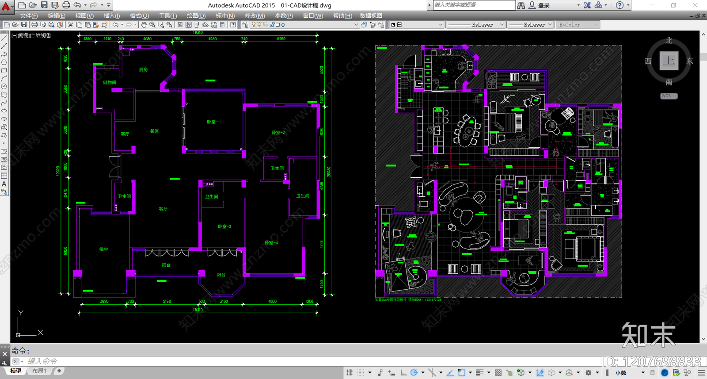The height and width of the screenshot is (379, 707).
Task: Click the viewport [-] control label
Action: pyautogui.click(x=15, y=35)
